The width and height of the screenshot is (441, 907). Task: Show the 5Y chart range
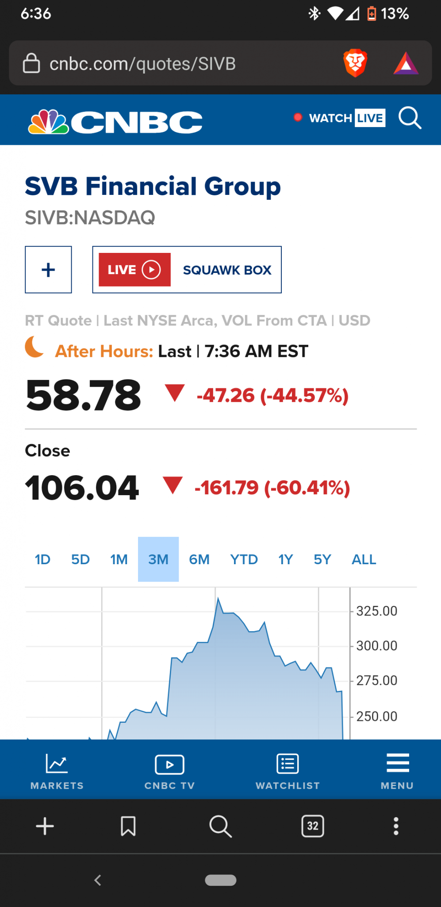click(x=322, y=559)
